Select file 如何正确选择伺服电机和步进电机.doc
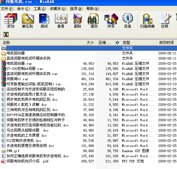Viewport: 177px width, 169px height. point(37,156)
